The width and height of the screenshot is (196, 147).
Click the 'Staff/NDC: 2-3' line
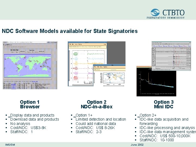(x=88, y=132)
